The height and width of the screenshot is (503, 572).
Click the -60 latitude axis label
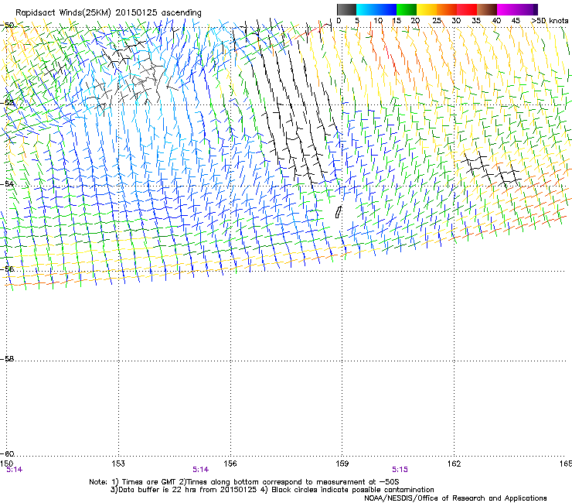[7, 453]
